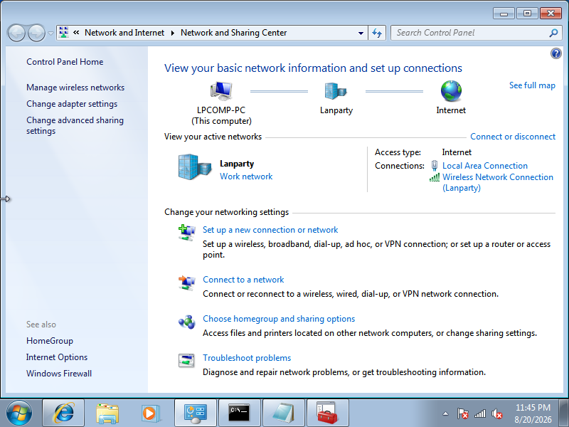The image size is (569, 427).
Task: Click the Back navigation arrow
Action: pos(16,33)
